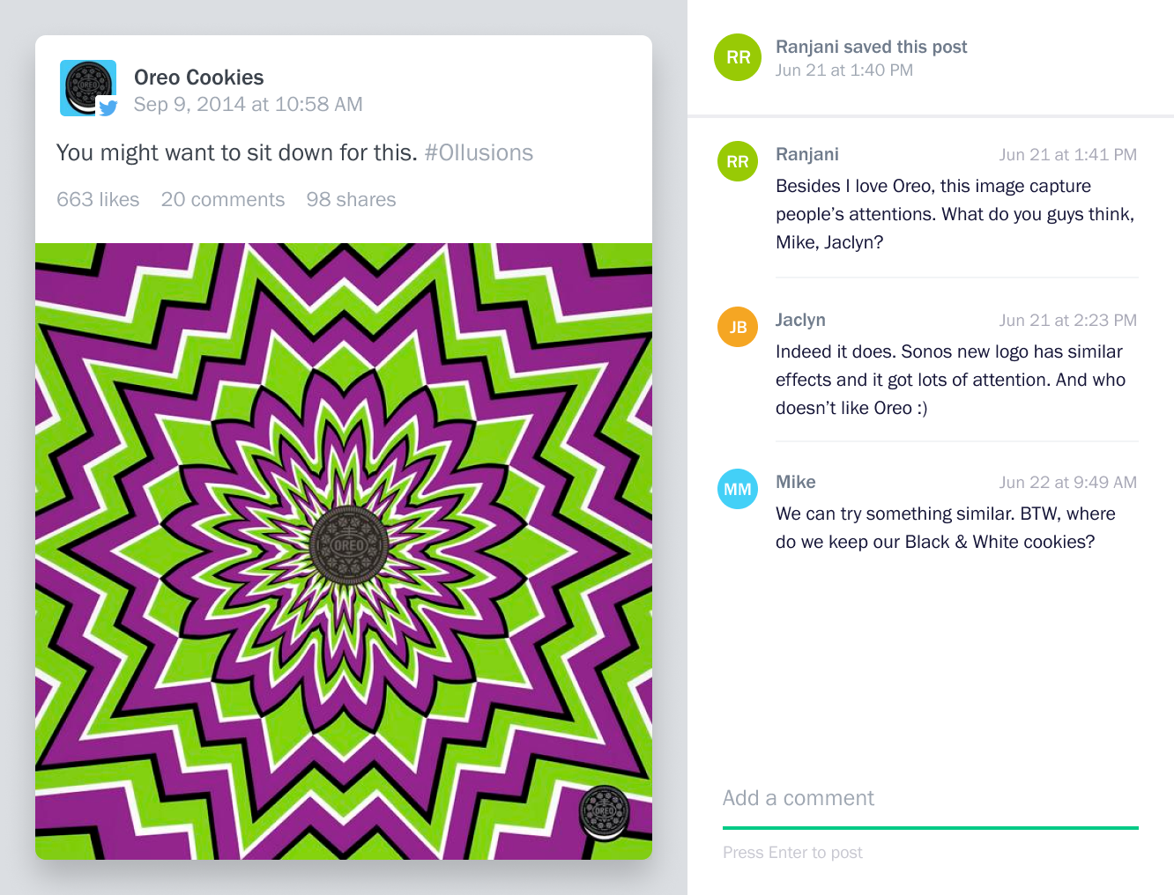Click Jaclyn's orange JB avatar
Screen dimensions: 1174x895
pyautogui.click(x=738, y=327)
